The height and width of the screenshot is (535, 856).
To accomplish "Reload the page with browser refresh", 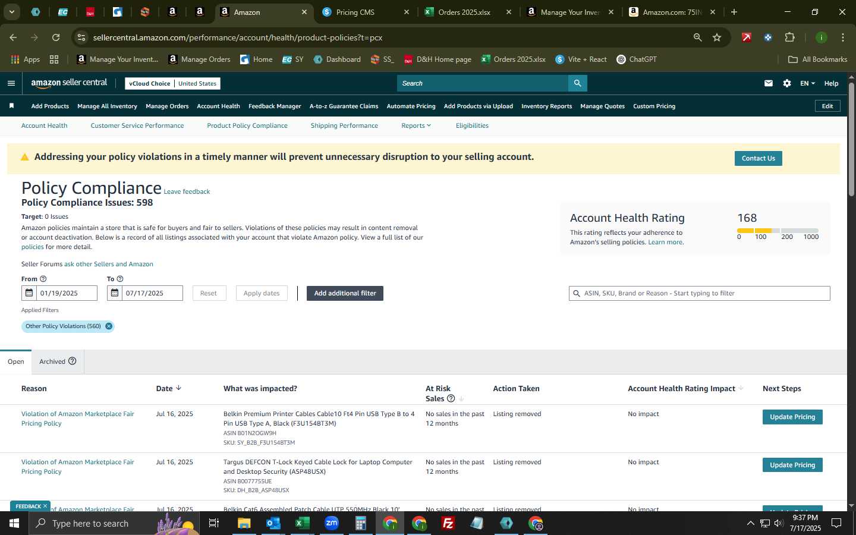I will 56,37.
